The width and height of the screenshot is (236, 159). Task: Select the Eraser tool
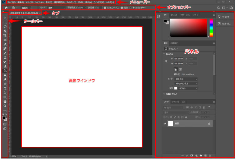[5, 66]
